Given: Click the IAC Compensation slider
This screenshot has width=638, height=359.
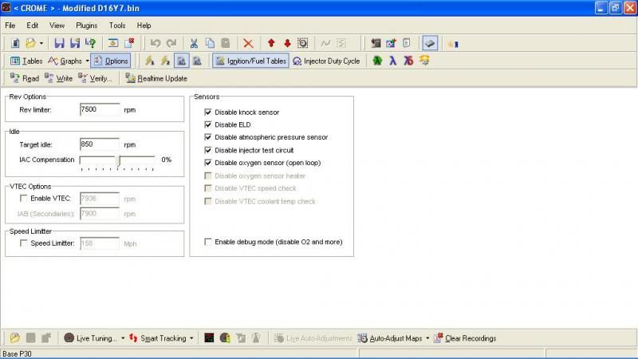Looking at the screenshot, I should pyautogui.click(x=118, y=160).
